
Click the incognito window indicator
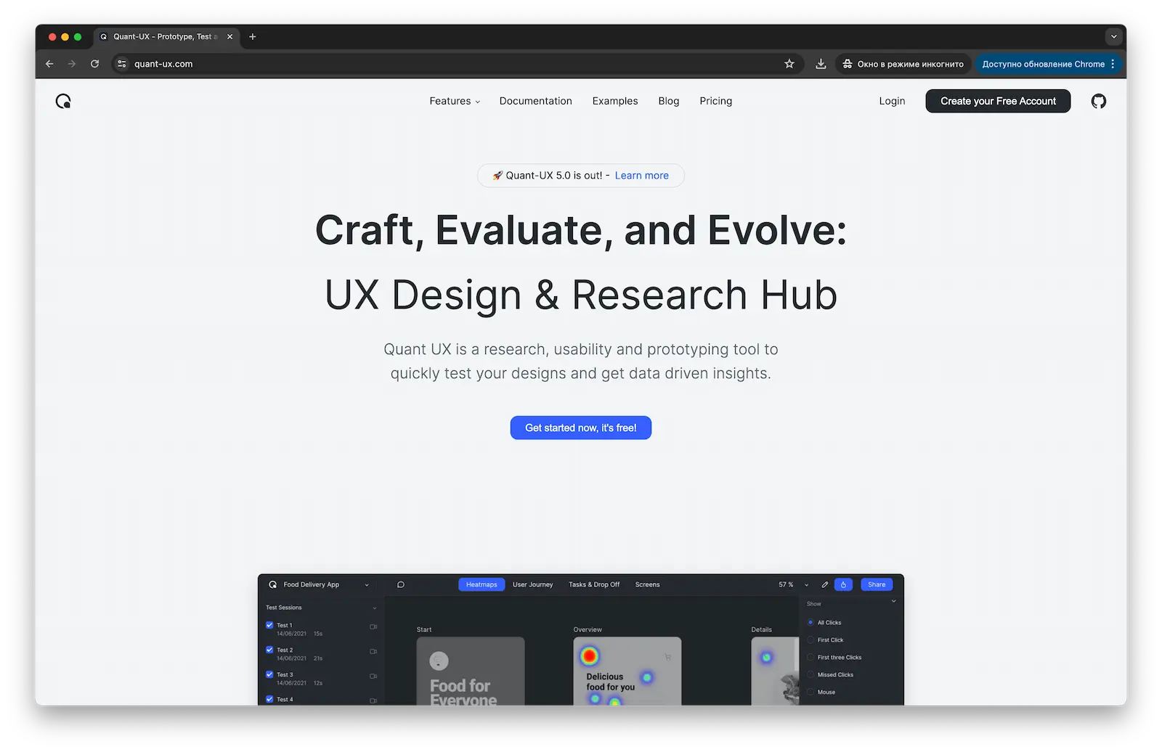(x=903, y=64)
